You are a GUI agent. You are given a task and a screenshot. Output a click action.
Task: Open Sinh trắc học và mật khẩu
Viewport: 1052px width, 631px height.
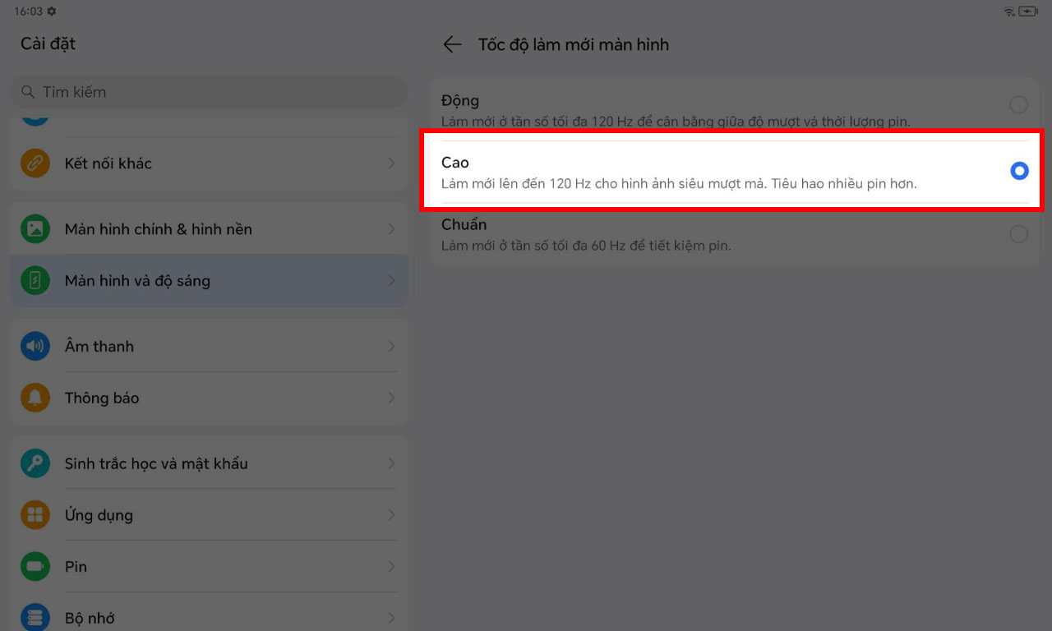pyautogui.click(x=209, y=463)
